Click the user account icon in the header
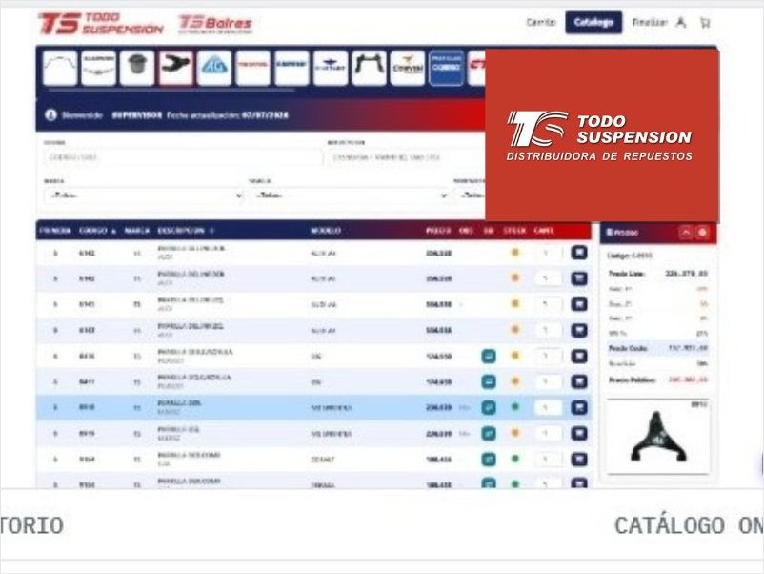 pyautogui.click(x=681, y=23)
